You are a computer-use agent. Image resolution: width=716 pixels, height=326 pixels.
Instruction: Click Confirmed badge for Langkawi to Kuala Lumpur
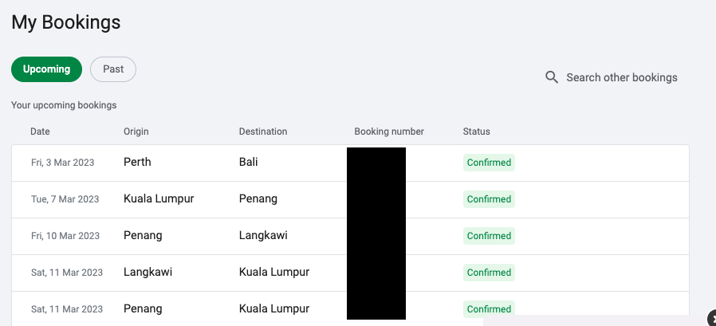click(489, 273)
